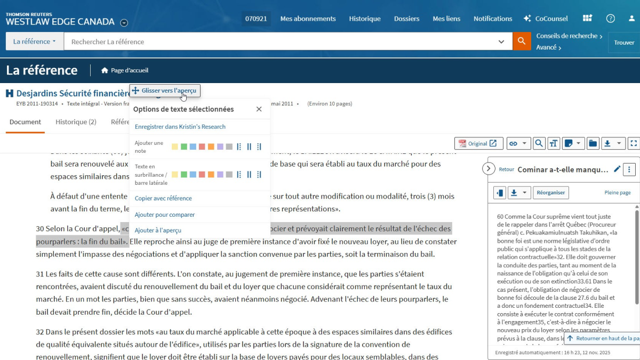Select Copier avec référence option
The height and width of the screenshot is (360, 640).
pos(163,198)
